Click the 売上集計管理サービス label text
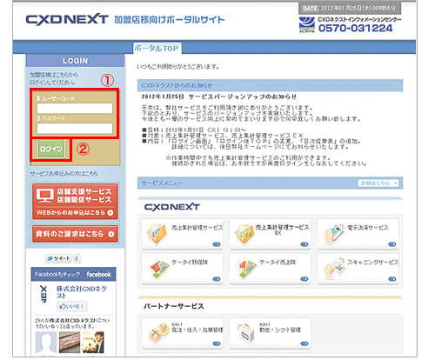Screen dimensions: 435x360 tap(197, 228)
